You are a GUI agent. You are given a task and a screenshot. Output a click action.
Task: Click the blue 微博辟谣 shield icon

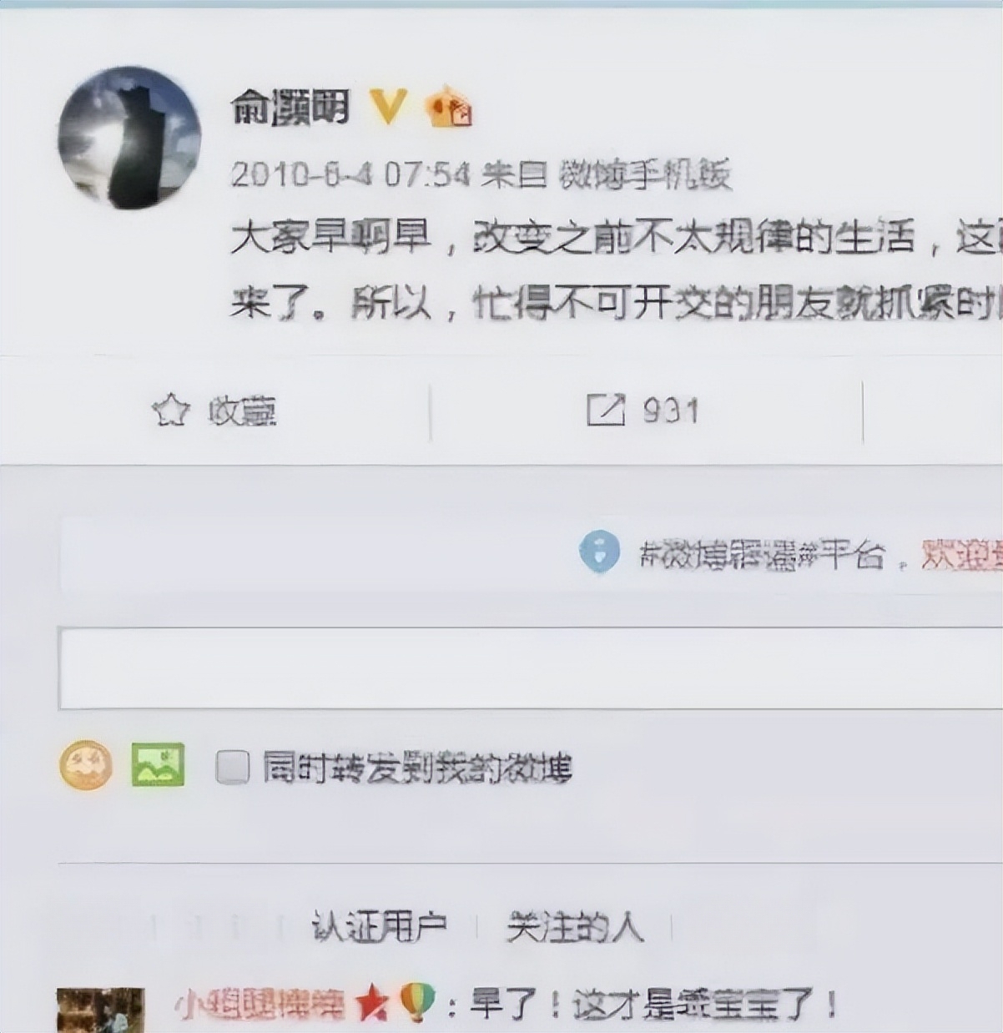[x=599, y=552]
